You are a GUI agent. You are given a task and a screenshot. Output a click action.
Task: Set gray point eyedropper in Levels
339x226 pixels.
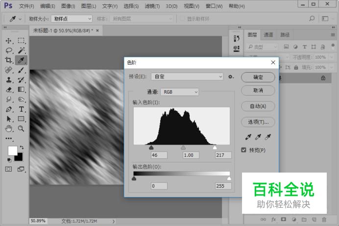(258, 137)
